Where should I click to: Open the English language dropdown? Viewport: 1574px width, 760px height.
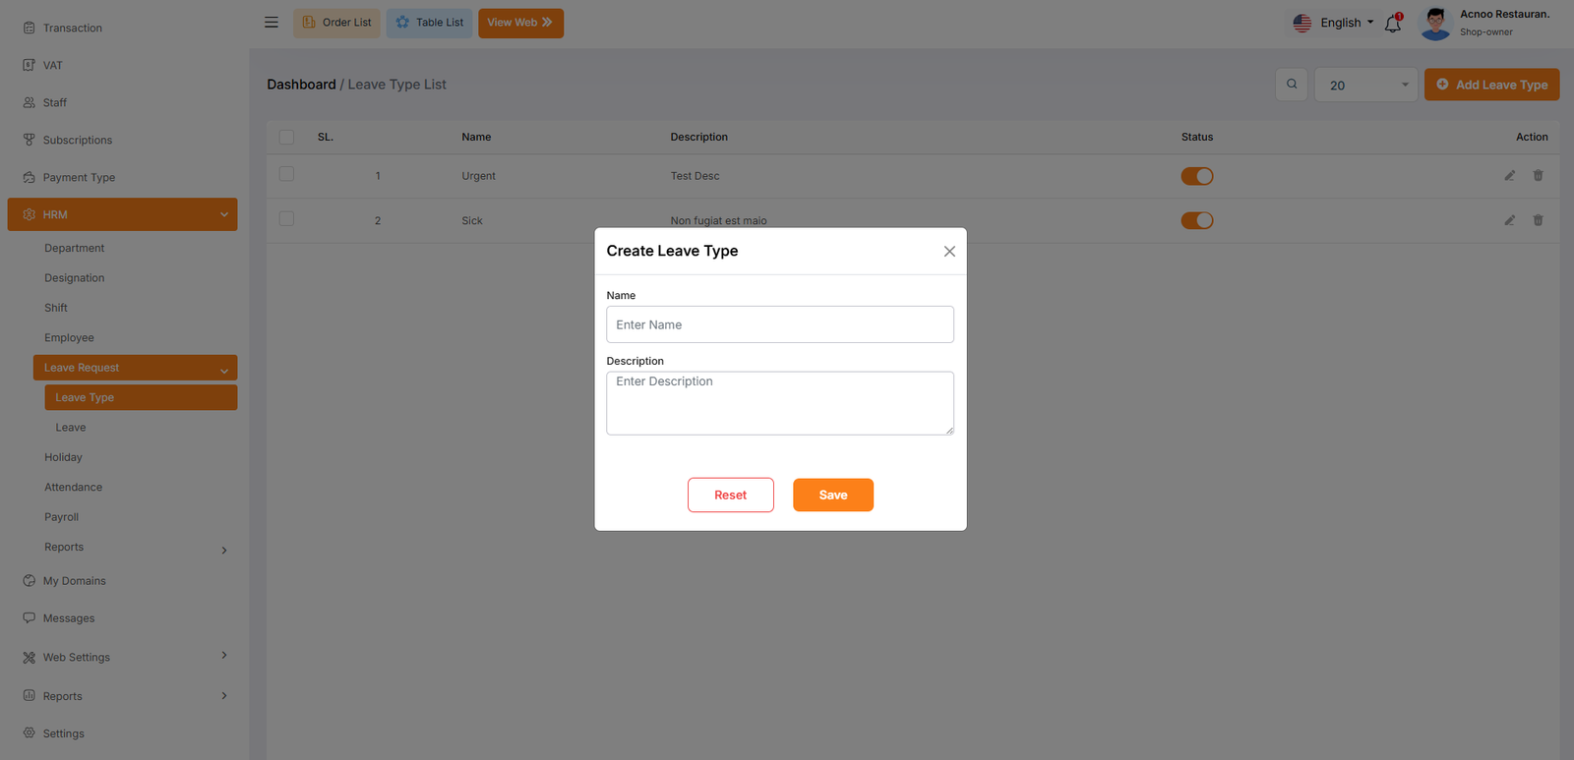(1334, 23)
